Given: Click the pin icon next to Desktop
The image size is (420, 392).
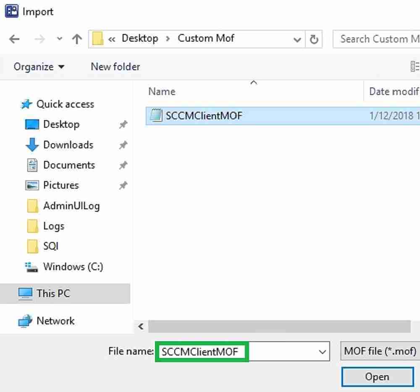Looking at the screenshot, I should (123, 124).
